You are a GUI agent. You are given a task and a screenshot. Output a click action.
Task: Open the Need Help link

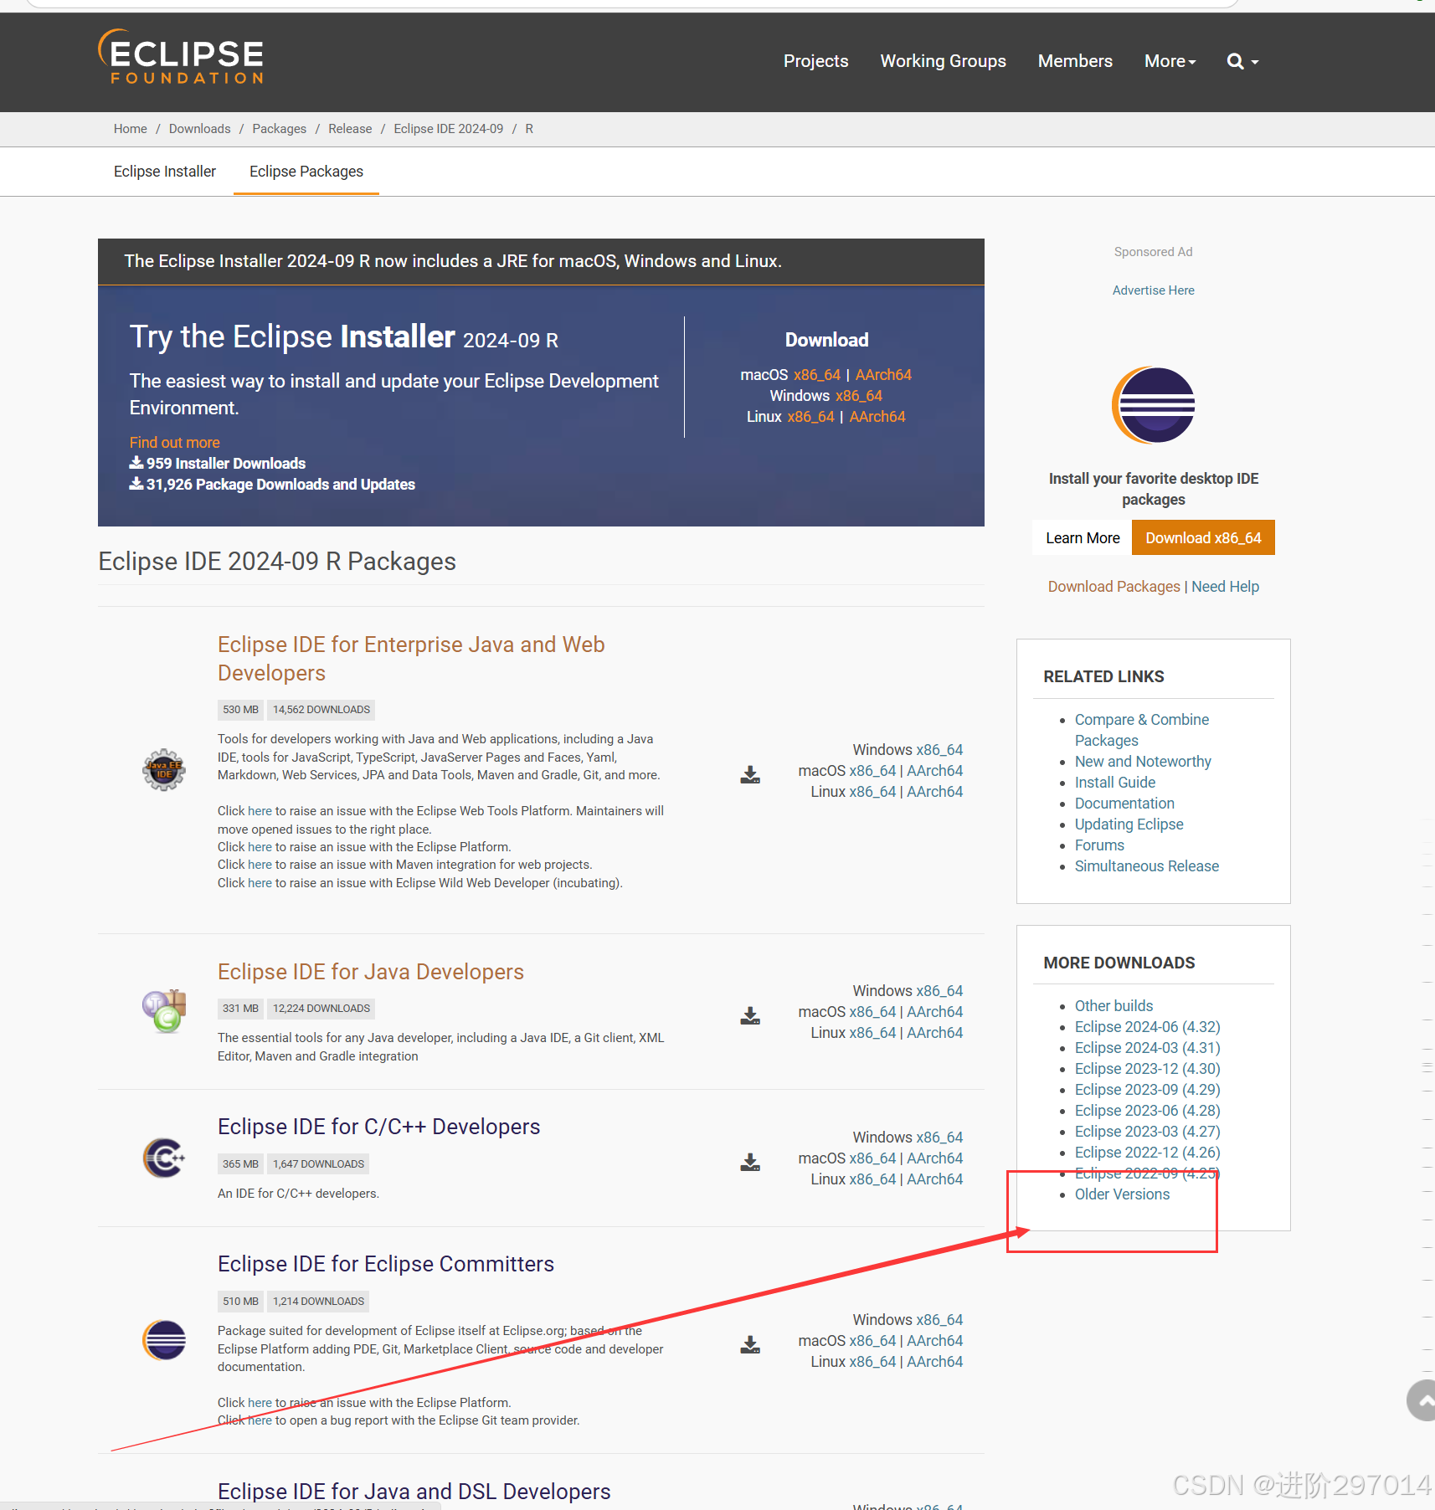click(1225, 587)
